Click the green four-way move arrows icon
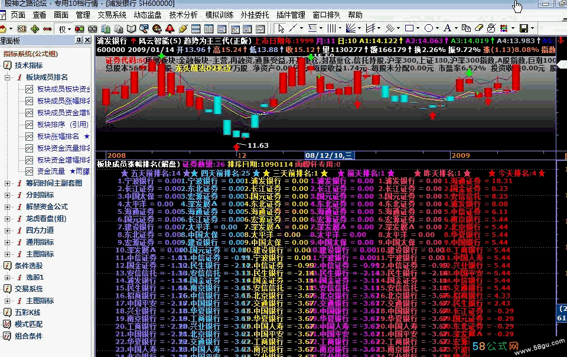Viewport: 567px width, 357px height. (x=35, y=28)
